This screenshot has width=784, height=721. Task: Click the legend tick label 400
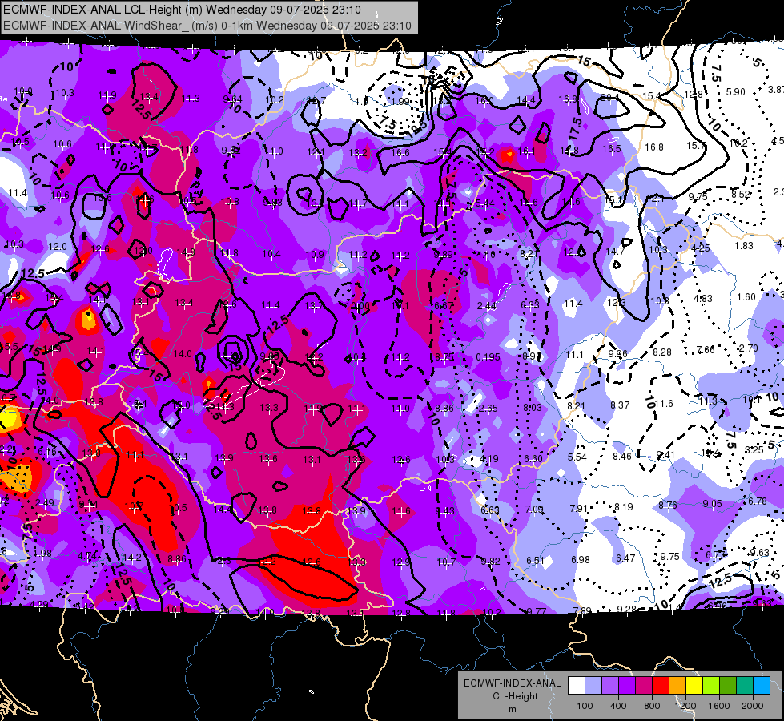618,706
